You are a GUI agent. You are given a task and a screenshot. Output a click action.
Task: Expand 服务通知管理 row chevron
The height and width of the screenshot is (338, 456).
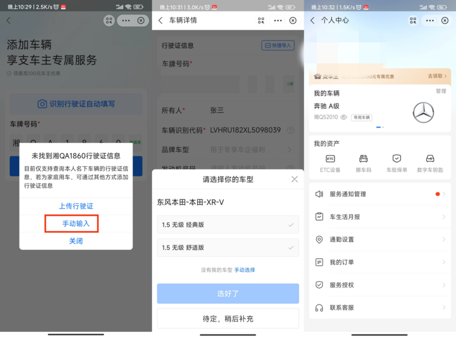pyautogui.click(x=444, y=194)
